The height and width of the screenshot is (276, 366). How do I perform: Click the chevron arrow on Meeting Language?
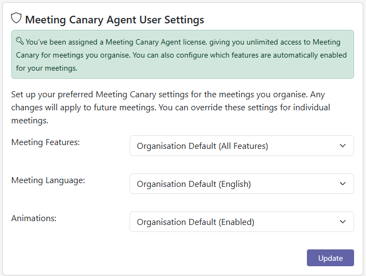click(342, 184)
